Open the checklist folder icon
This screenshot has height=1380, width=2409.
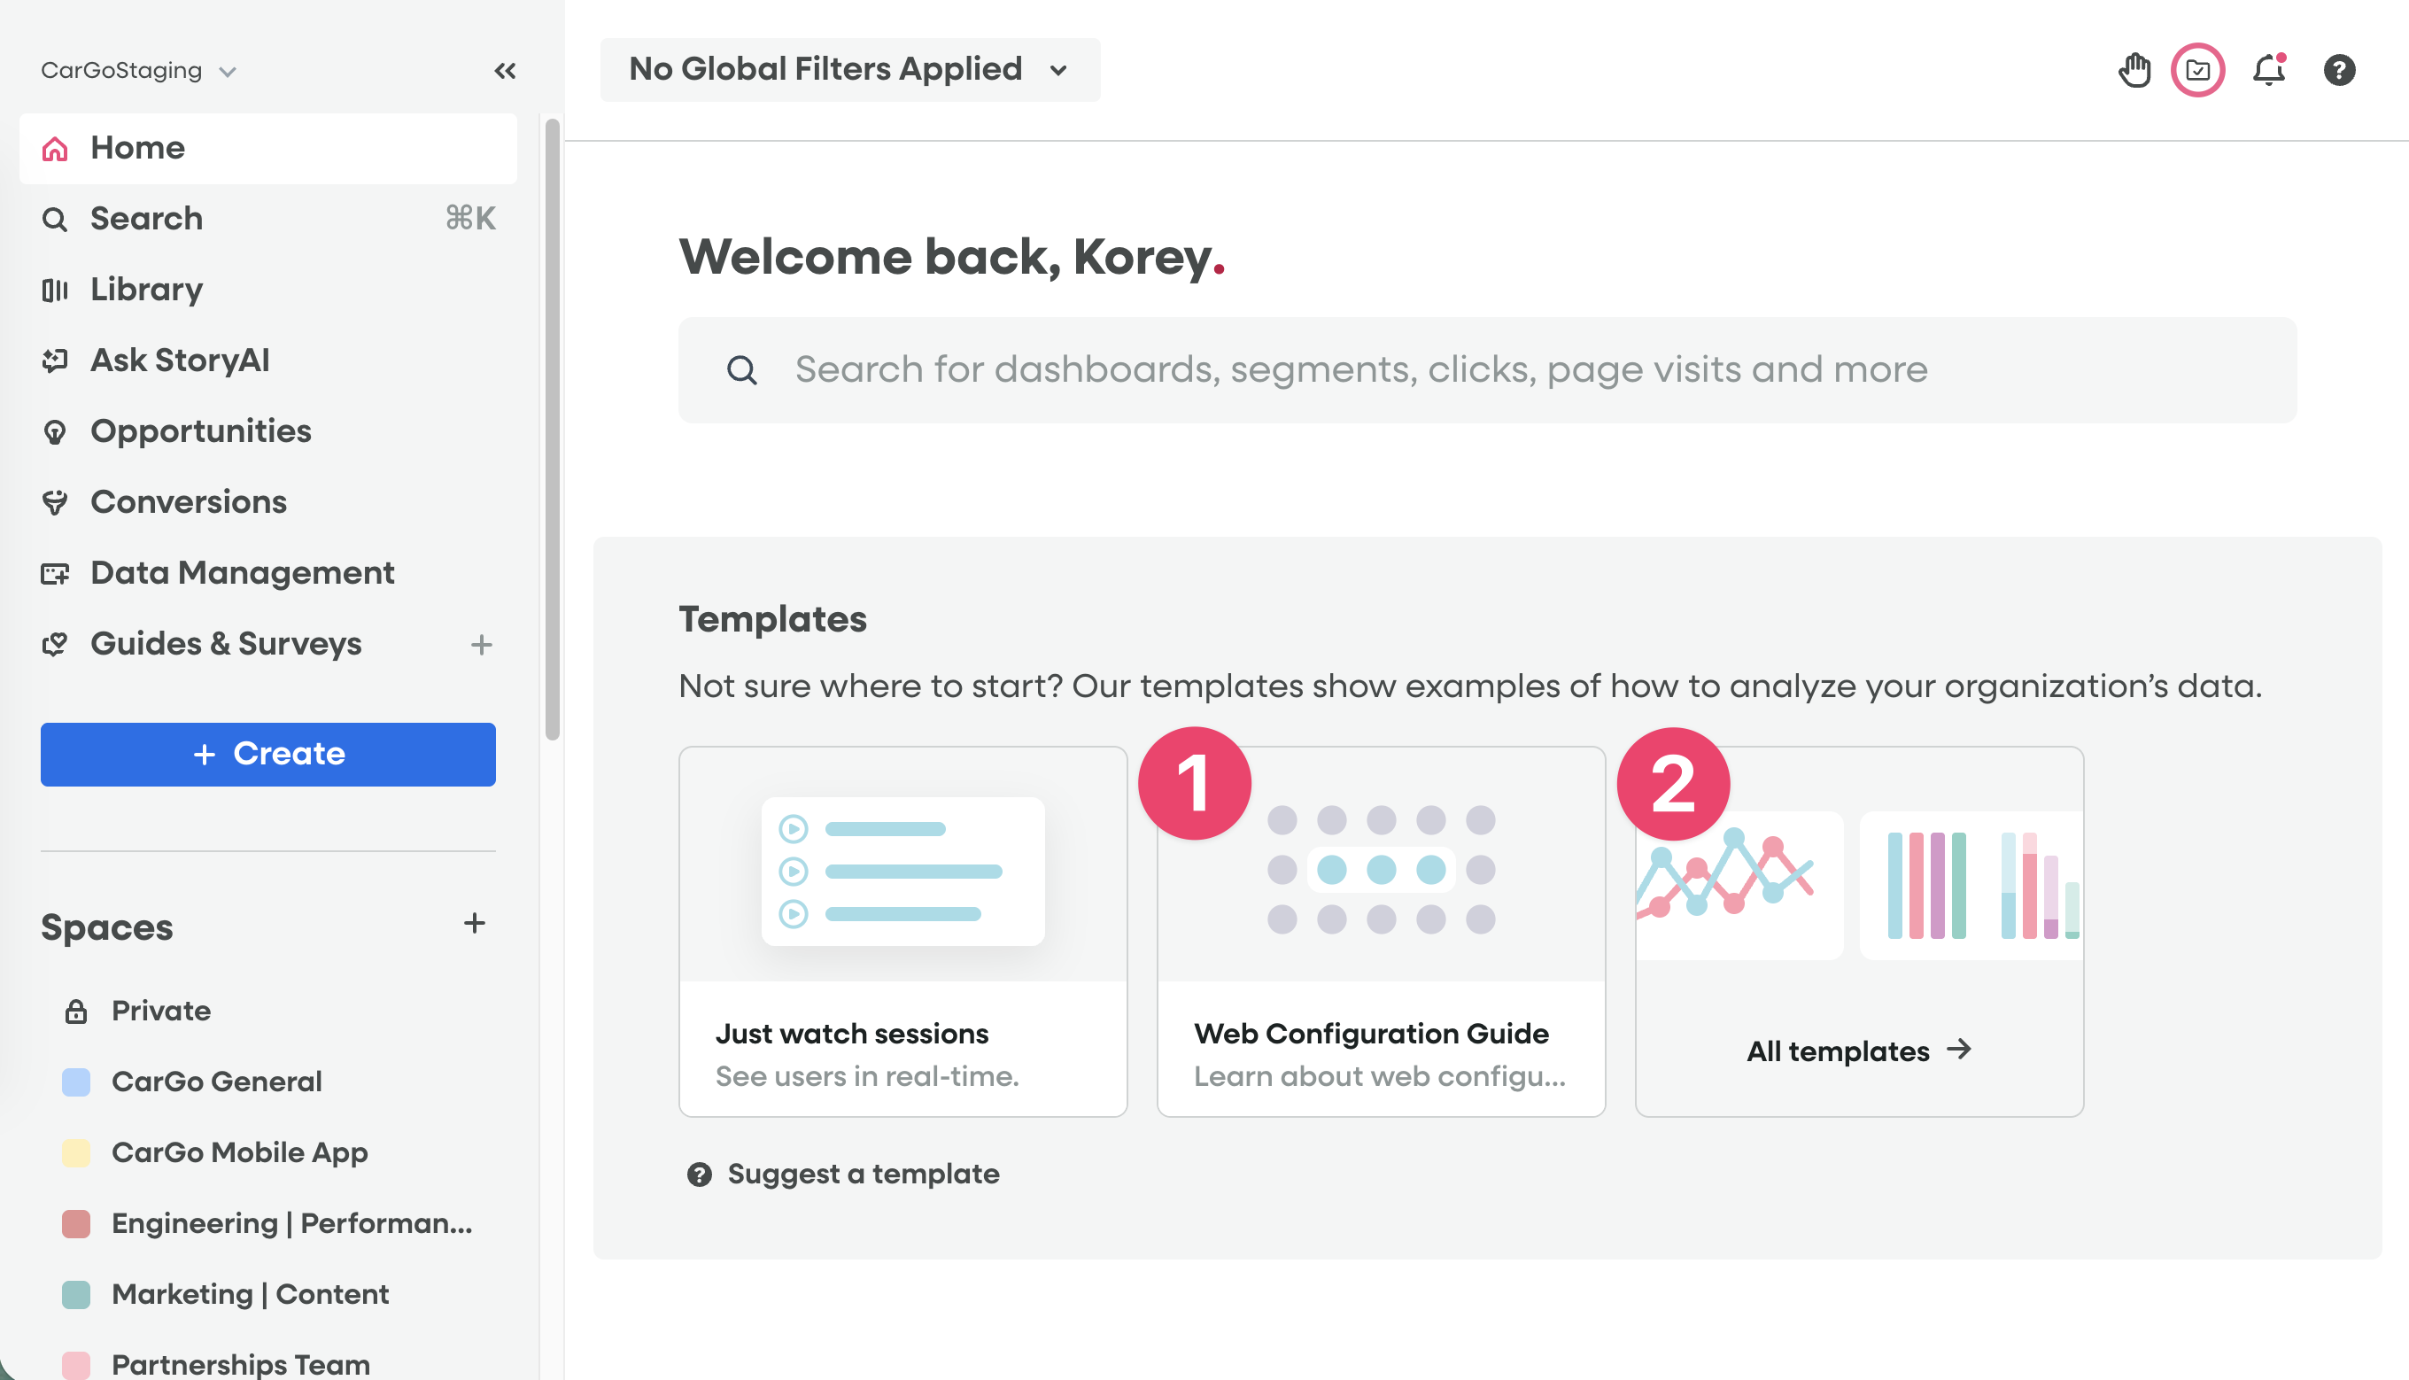click(x=2197, y=70)
